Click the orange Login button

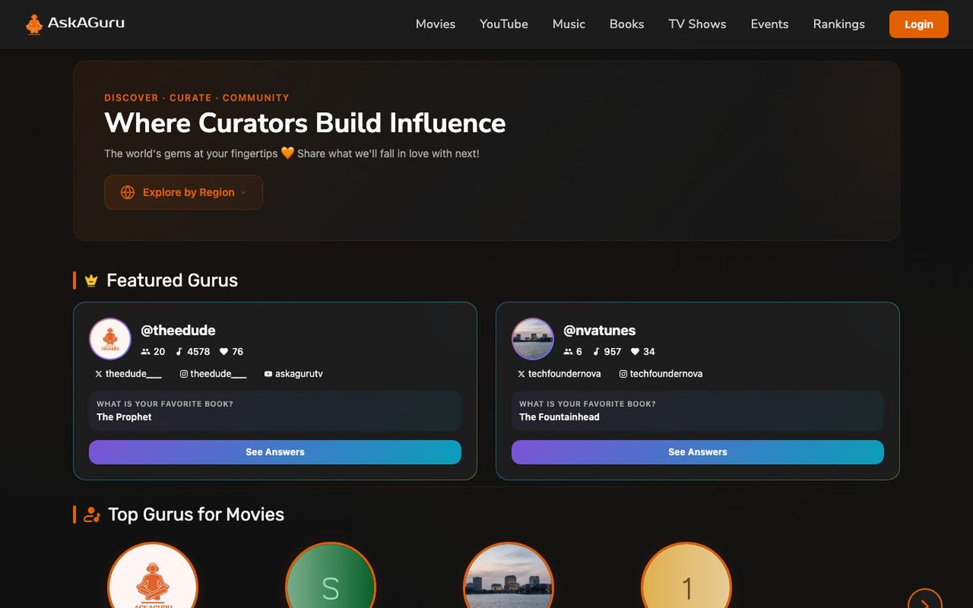(919, 24)
